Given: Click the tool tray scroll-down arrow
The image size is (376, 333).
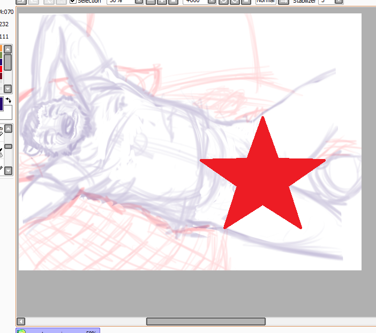Looking at the screenshot, I should click(x=9, y=171).
